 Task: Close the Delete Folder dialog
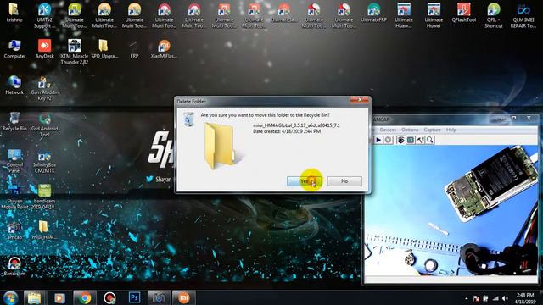(x=360, y=100)
